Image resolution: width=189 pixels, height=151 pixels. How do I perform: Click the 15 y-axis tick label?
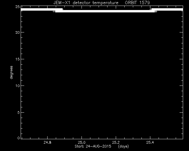tap(17, 59)
